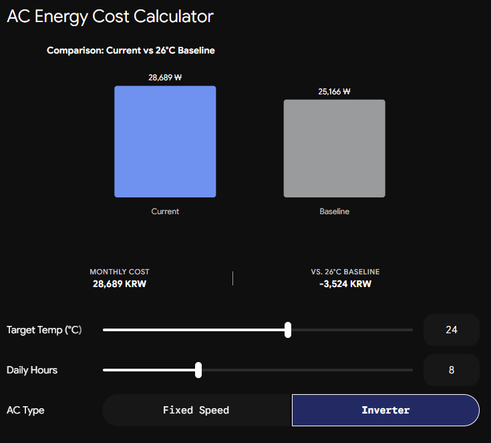Click the 25,166 ₩ label above Baseline bar
491x443 pixels.
pyautogui.click(x=335, y=92)
